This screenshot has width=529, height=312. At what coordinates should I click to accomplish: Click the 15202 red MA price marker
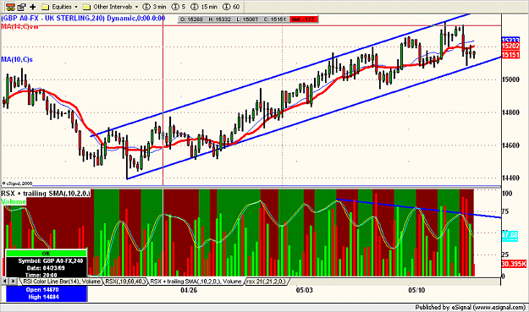tap(510, 47)
